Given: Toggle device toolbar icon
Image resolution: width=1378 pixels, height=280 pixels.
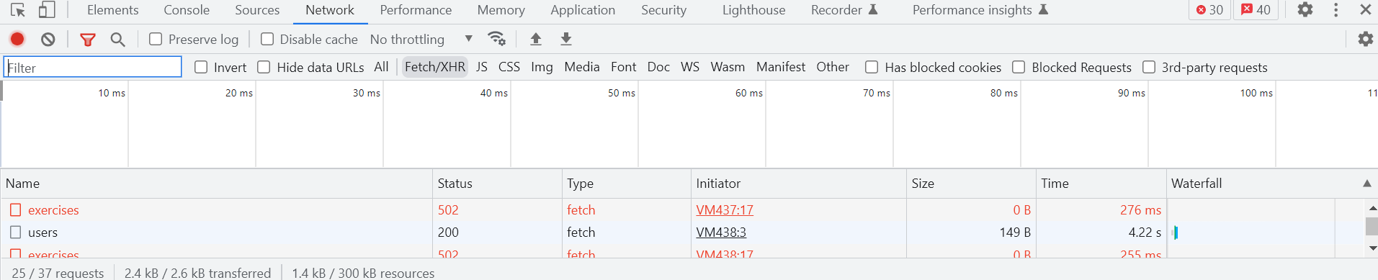Looking at the screenshot, I should pos(47,10).
